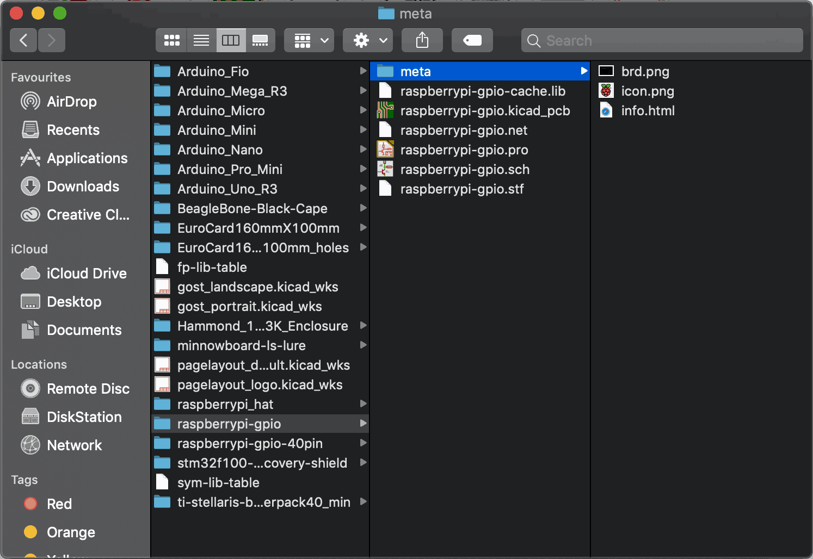Image resolution: width=813 pixels, height=559 pixels.
Task: Expand Arduino_Uno_R3 folder arrow
Action: (363, 188)
